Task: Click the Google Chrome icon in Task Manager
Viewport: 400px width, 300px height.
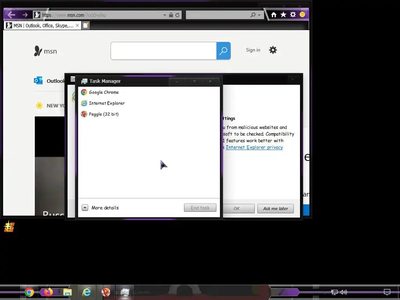Action: click(84, 92)
